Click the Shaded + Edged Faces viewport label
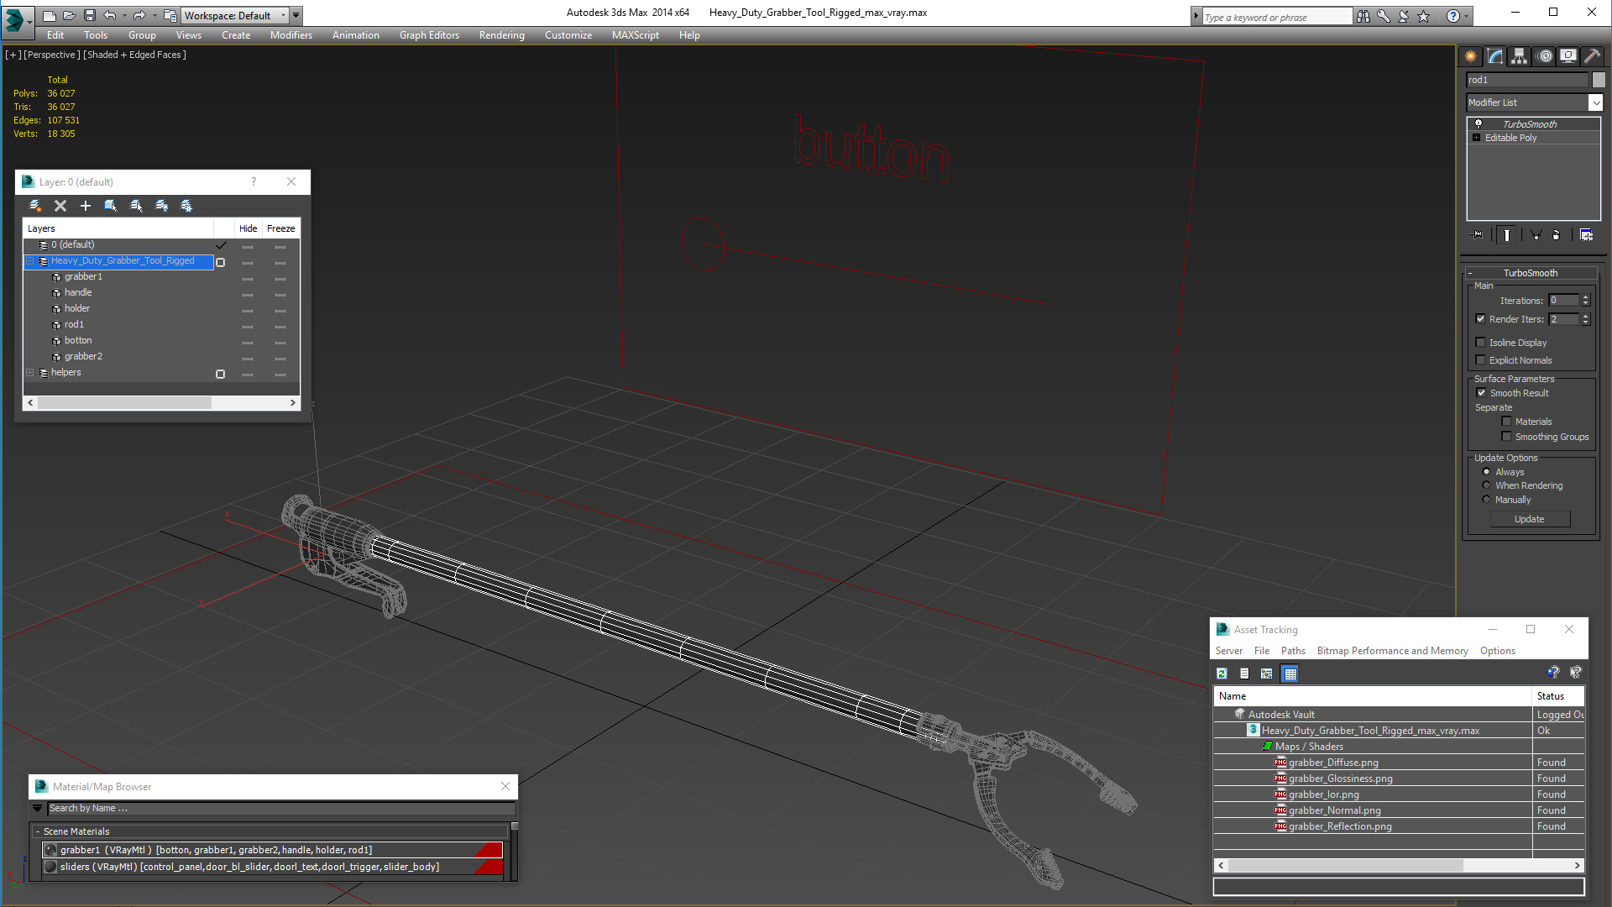1612x907 pixels. (x=135, y=55)
